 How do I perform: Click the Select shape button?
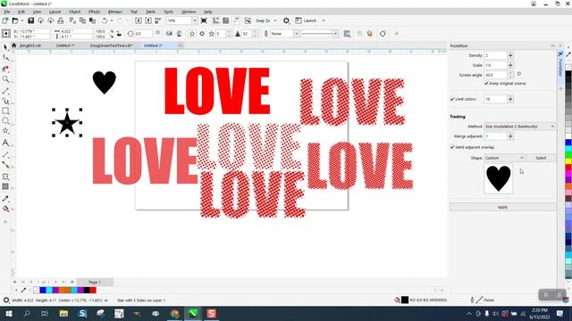click(541, 158)
